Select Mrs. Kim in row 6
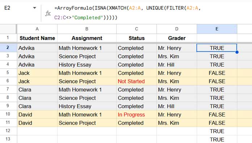Screen dimensions: 252x143 click(177, 81)
